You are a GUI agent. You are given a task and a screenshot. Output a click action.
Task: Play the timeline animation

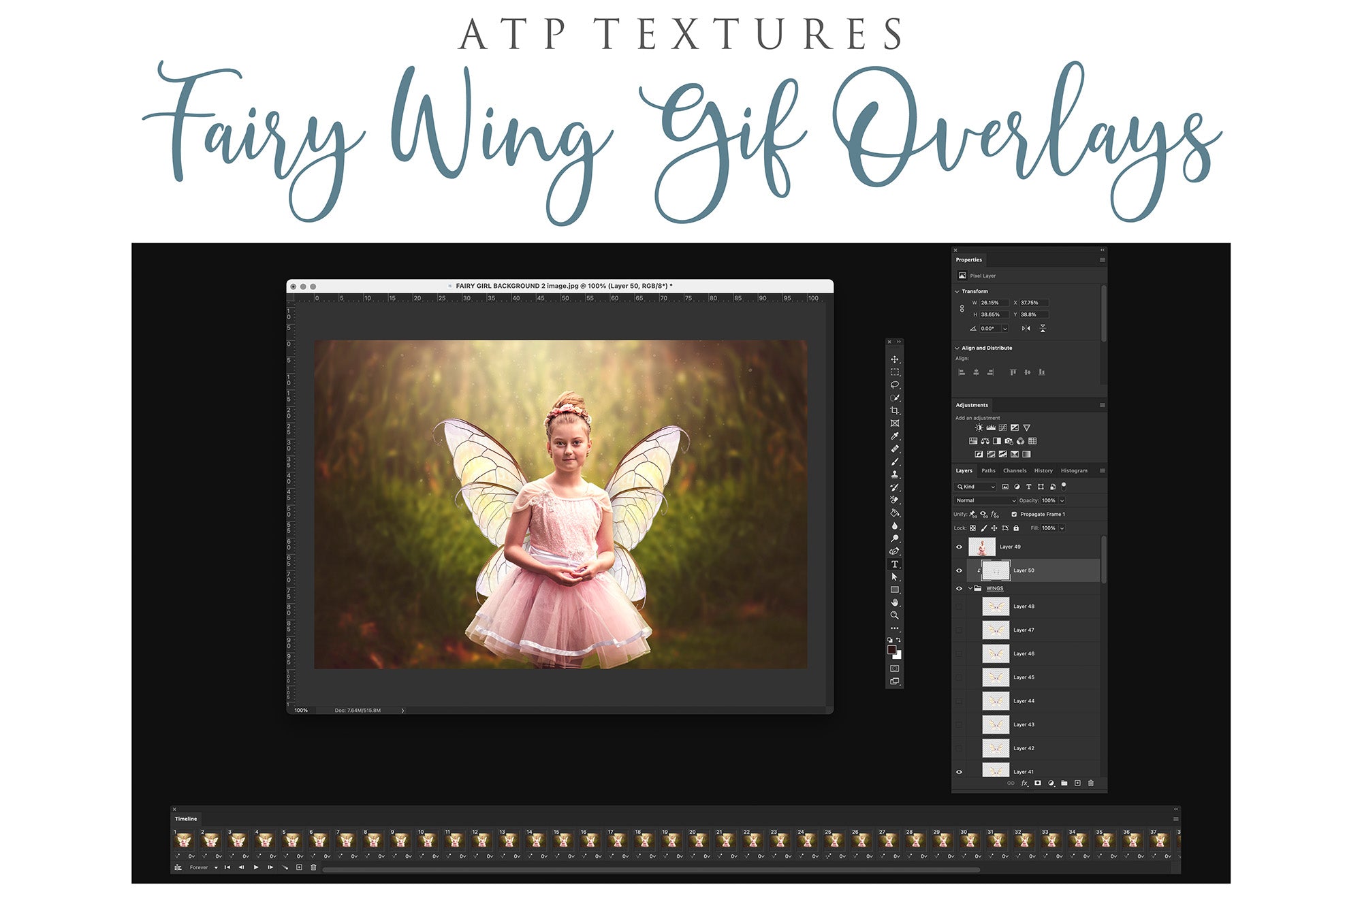click(x=256, y=868)
